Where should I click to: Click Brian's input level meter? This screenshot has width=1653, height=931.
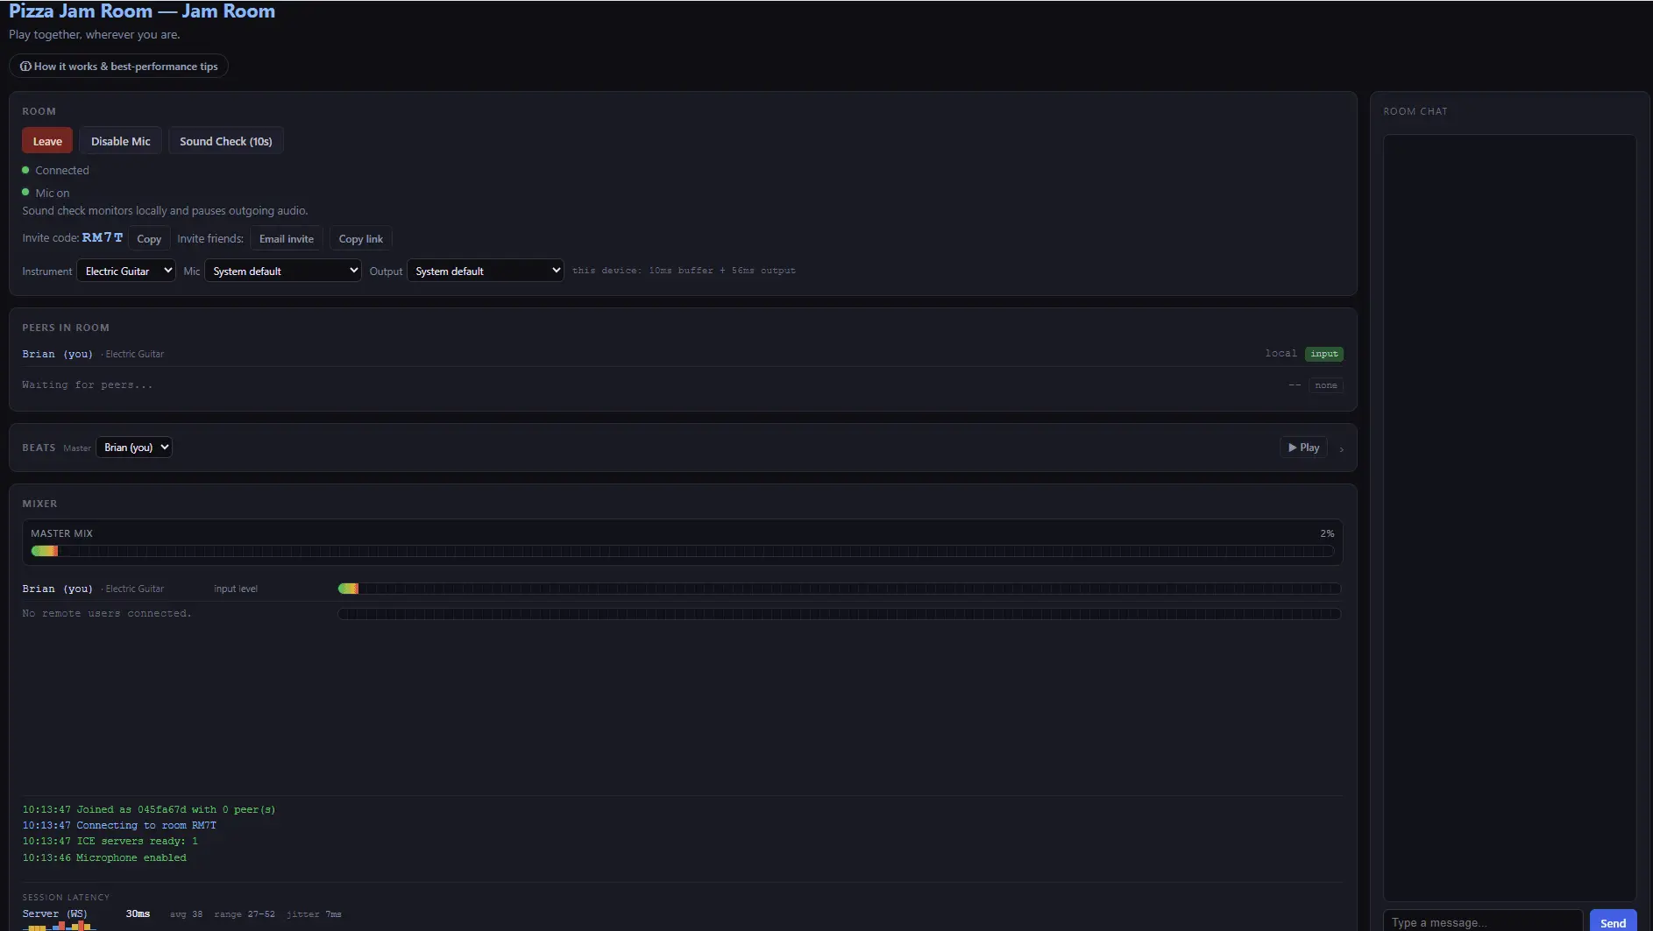pos(840,589)
